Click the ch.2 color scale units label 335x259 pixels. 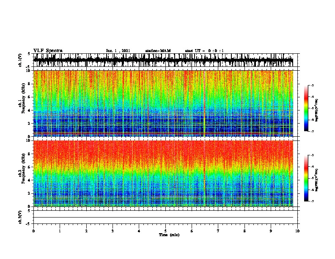316,180
